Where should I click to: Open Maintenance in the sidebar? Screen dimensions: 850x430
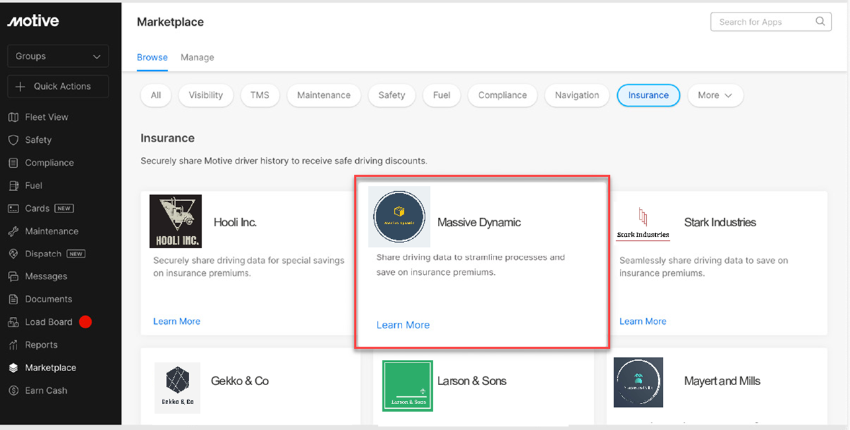click(x=52, y=232)
